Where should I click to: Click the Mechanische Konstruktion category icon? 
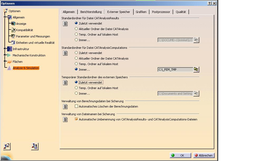(x=9, y=55)
